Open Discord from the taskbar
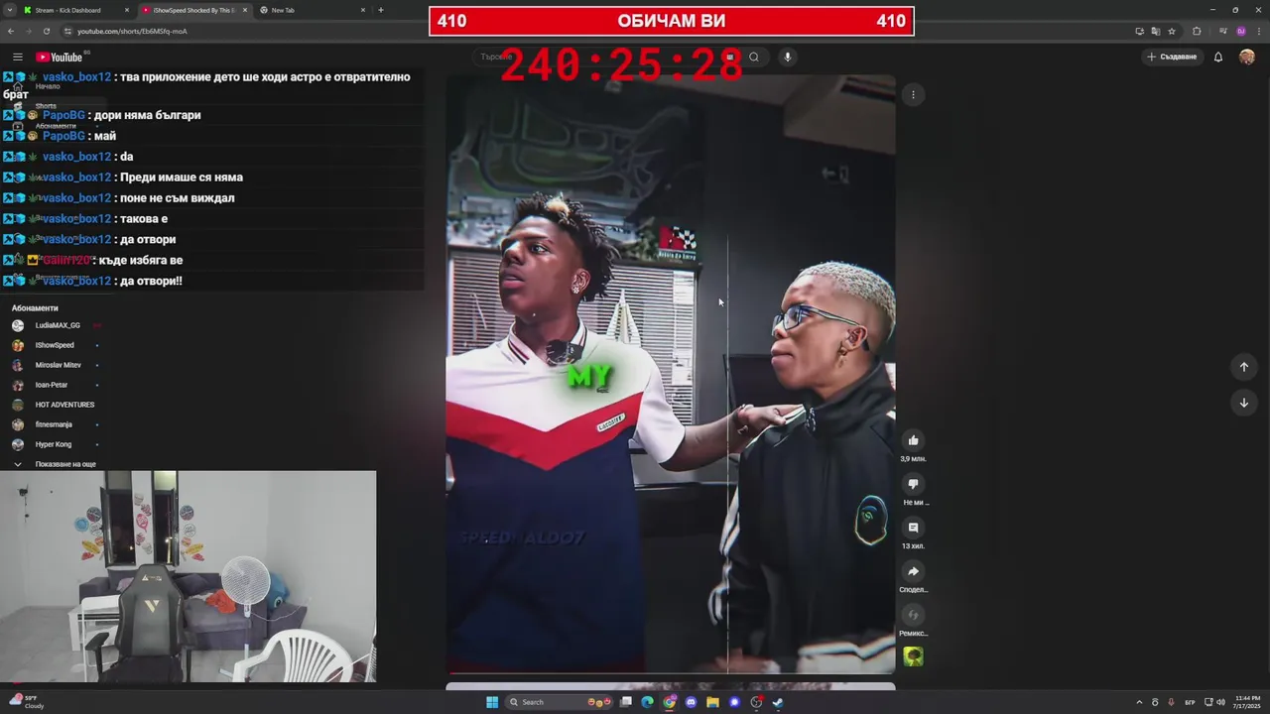 coord(691,702)
